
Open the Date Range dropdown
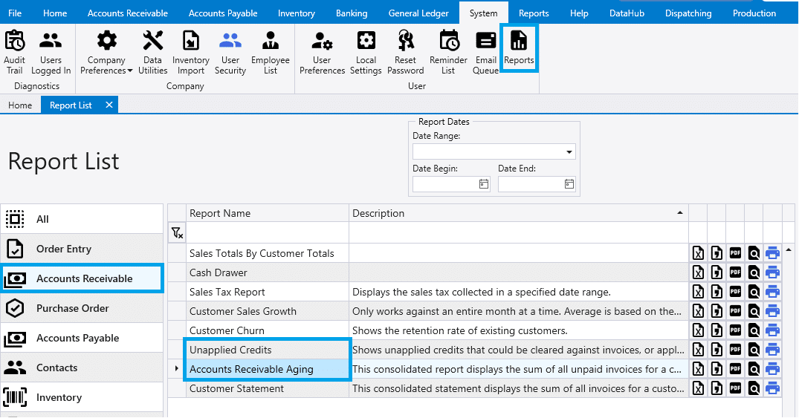coord(569,151)
